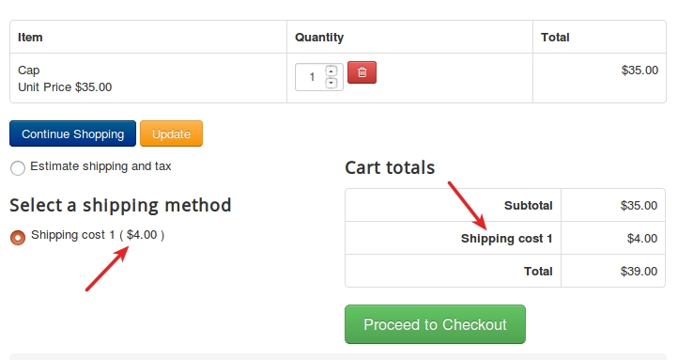This screenshot has height=360, width=678.
Task: Click the Cart totals heading
Action: coord(390,167)
